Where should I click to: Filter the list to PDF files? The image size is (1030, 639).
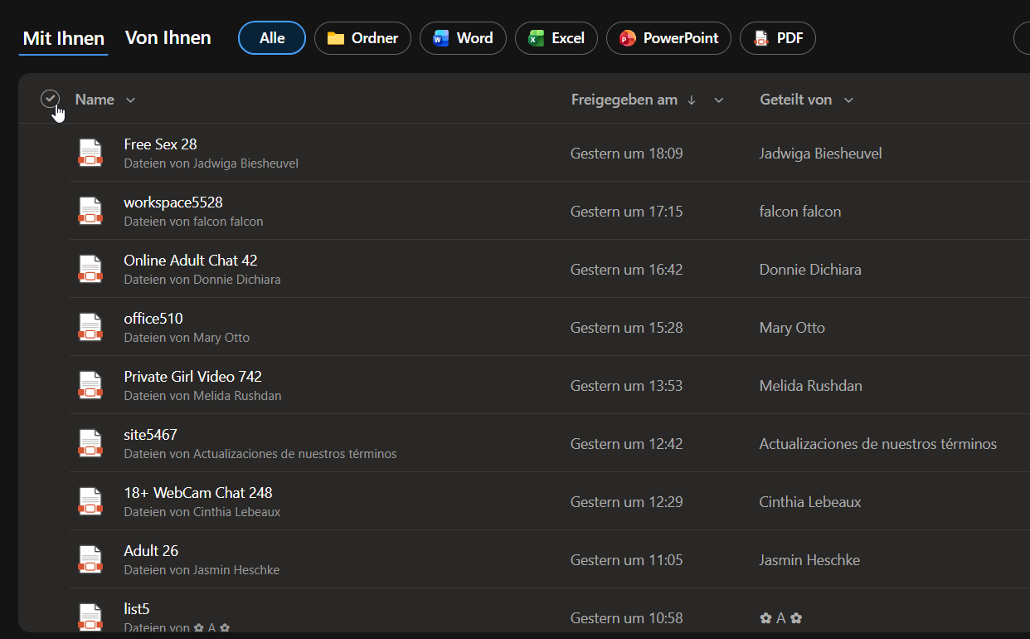pos(778,38)
